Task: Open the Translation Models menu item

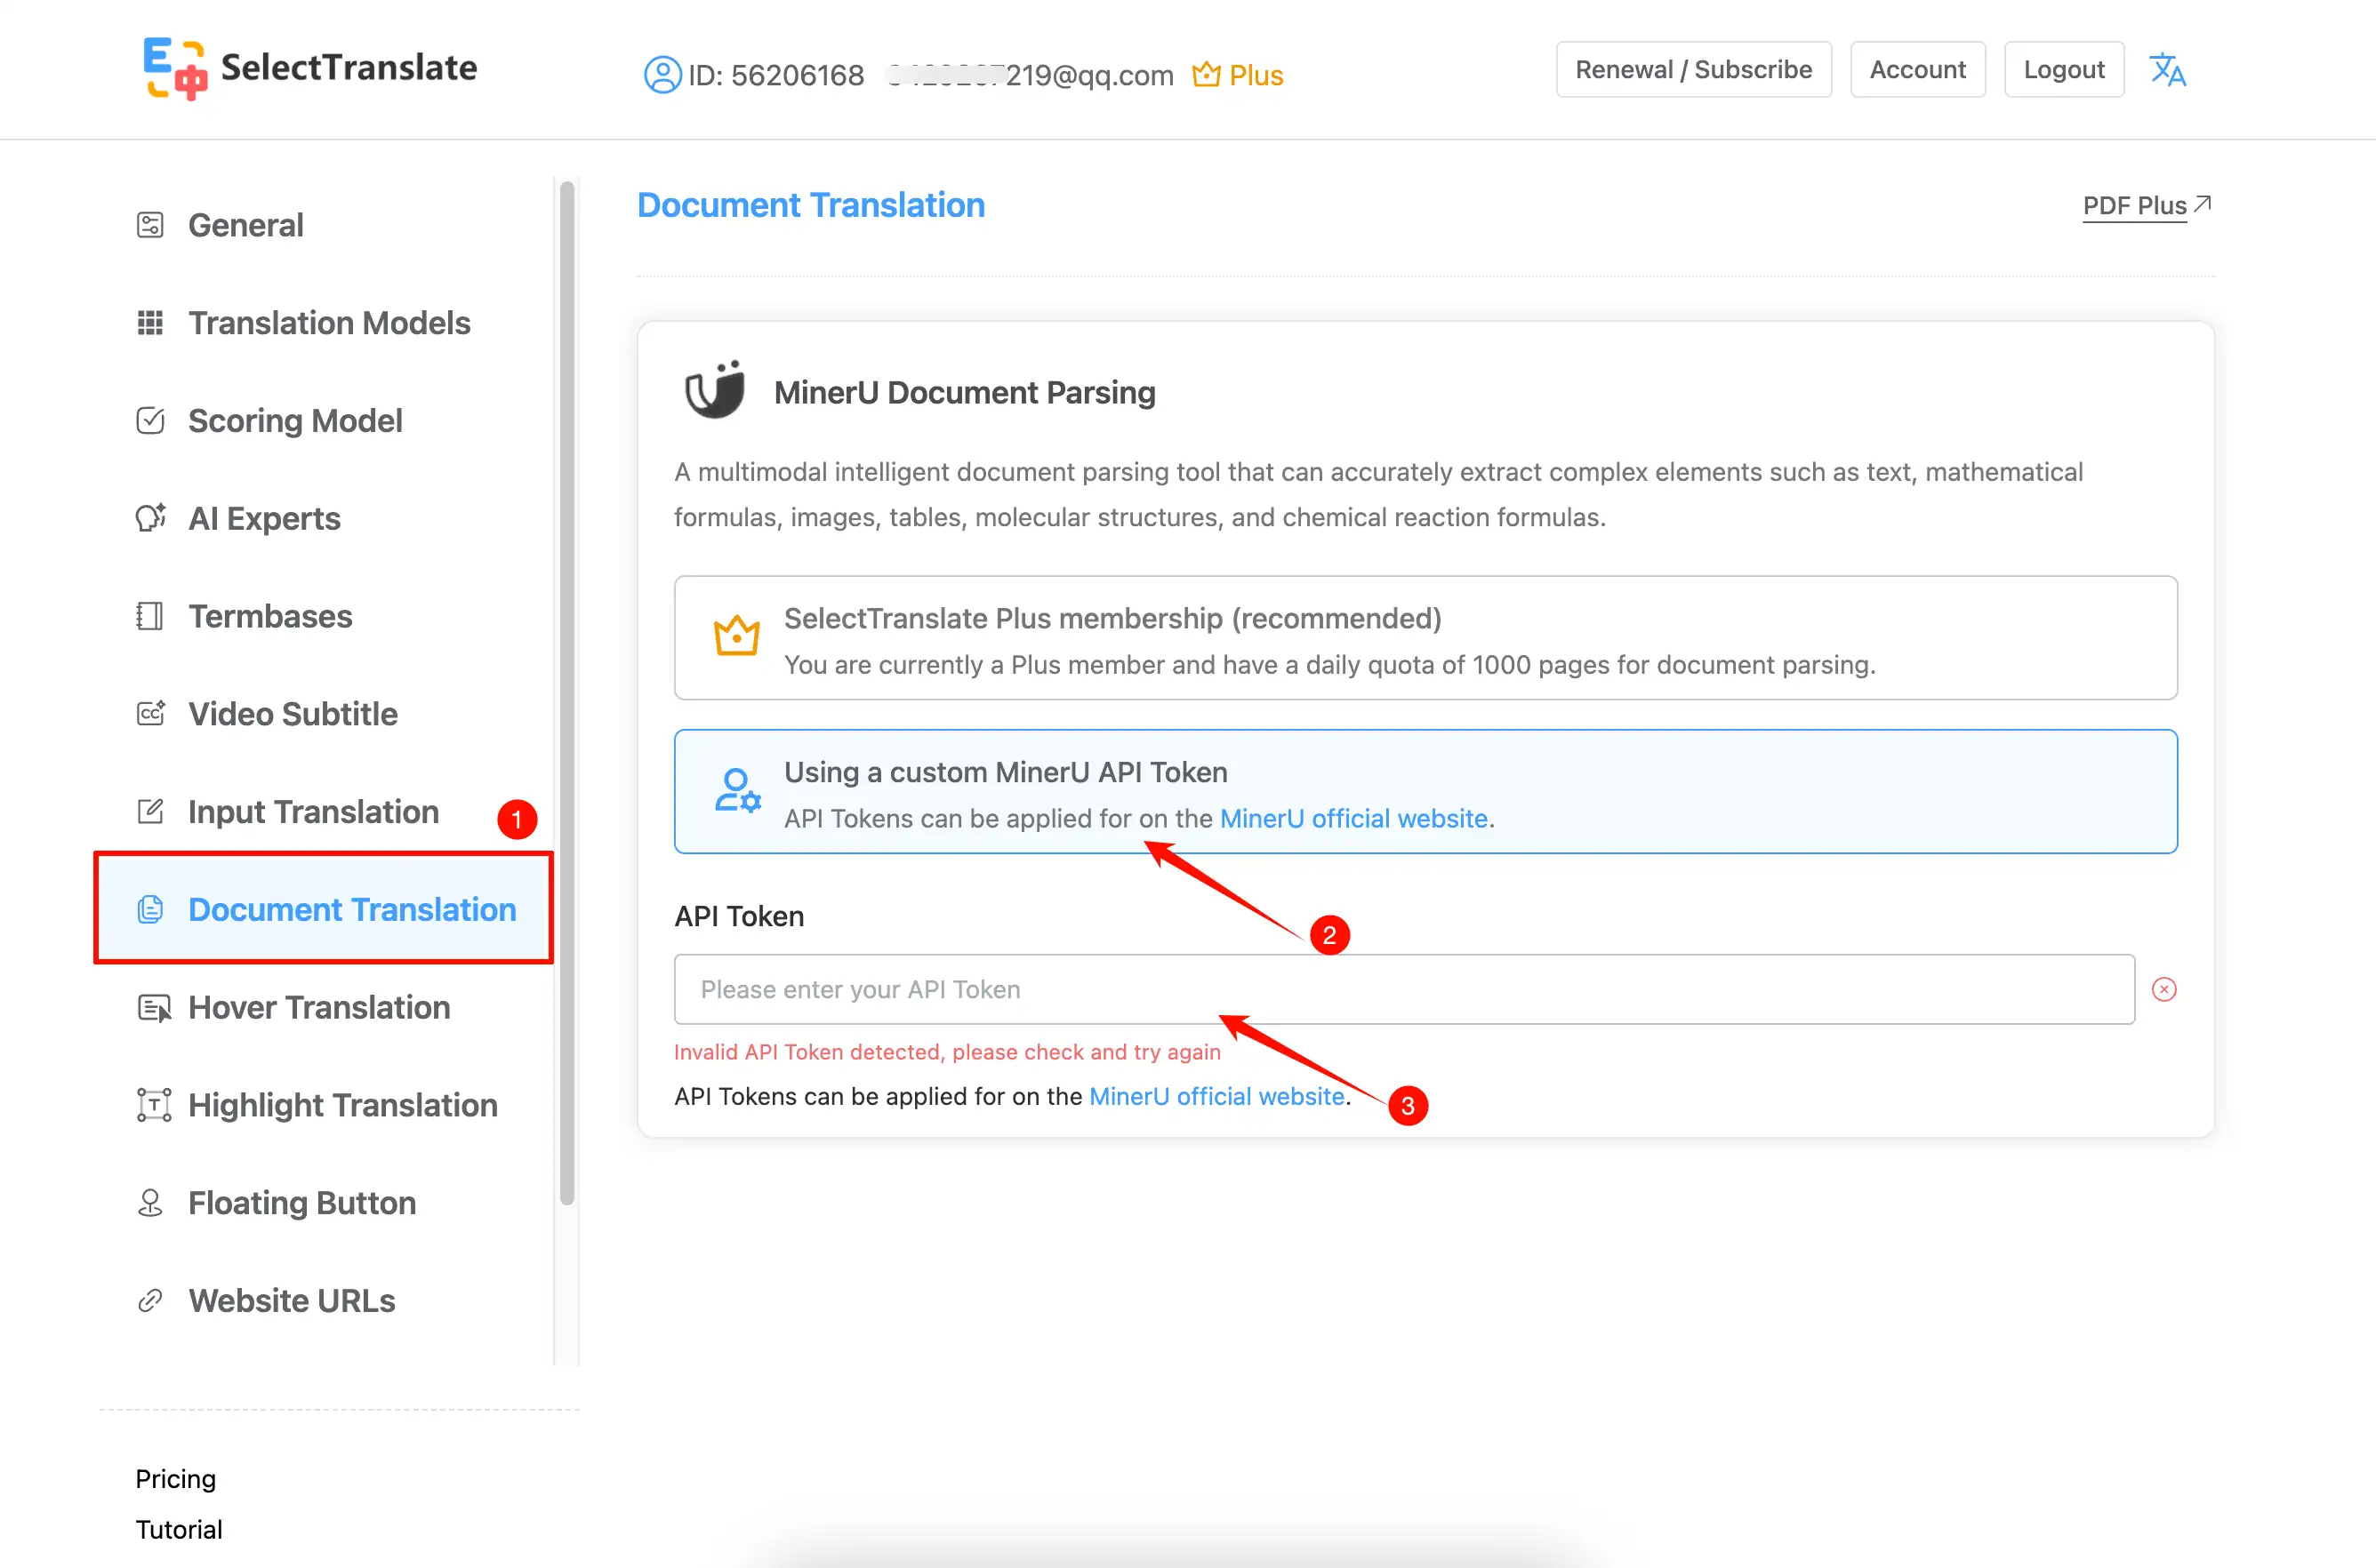Action: pyautogui.click(x=328, y=323)
